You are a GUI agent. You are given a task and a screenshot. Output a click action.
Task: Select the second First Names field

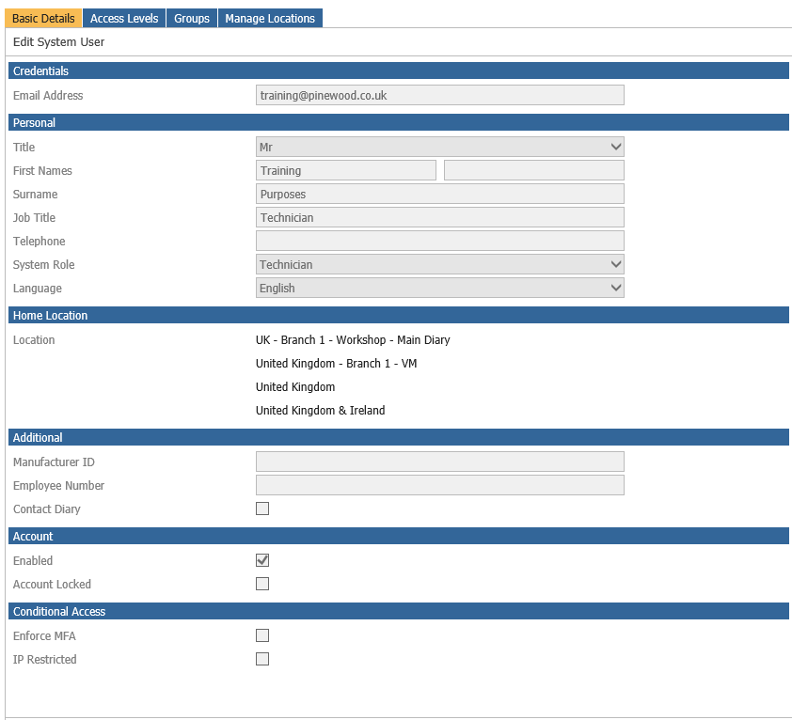[533, 171]
